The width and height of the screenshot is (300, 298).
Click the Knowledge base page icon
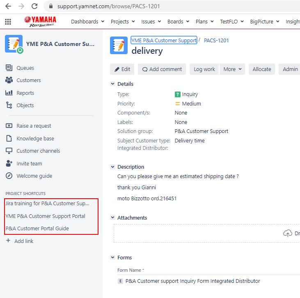(9, 138)
